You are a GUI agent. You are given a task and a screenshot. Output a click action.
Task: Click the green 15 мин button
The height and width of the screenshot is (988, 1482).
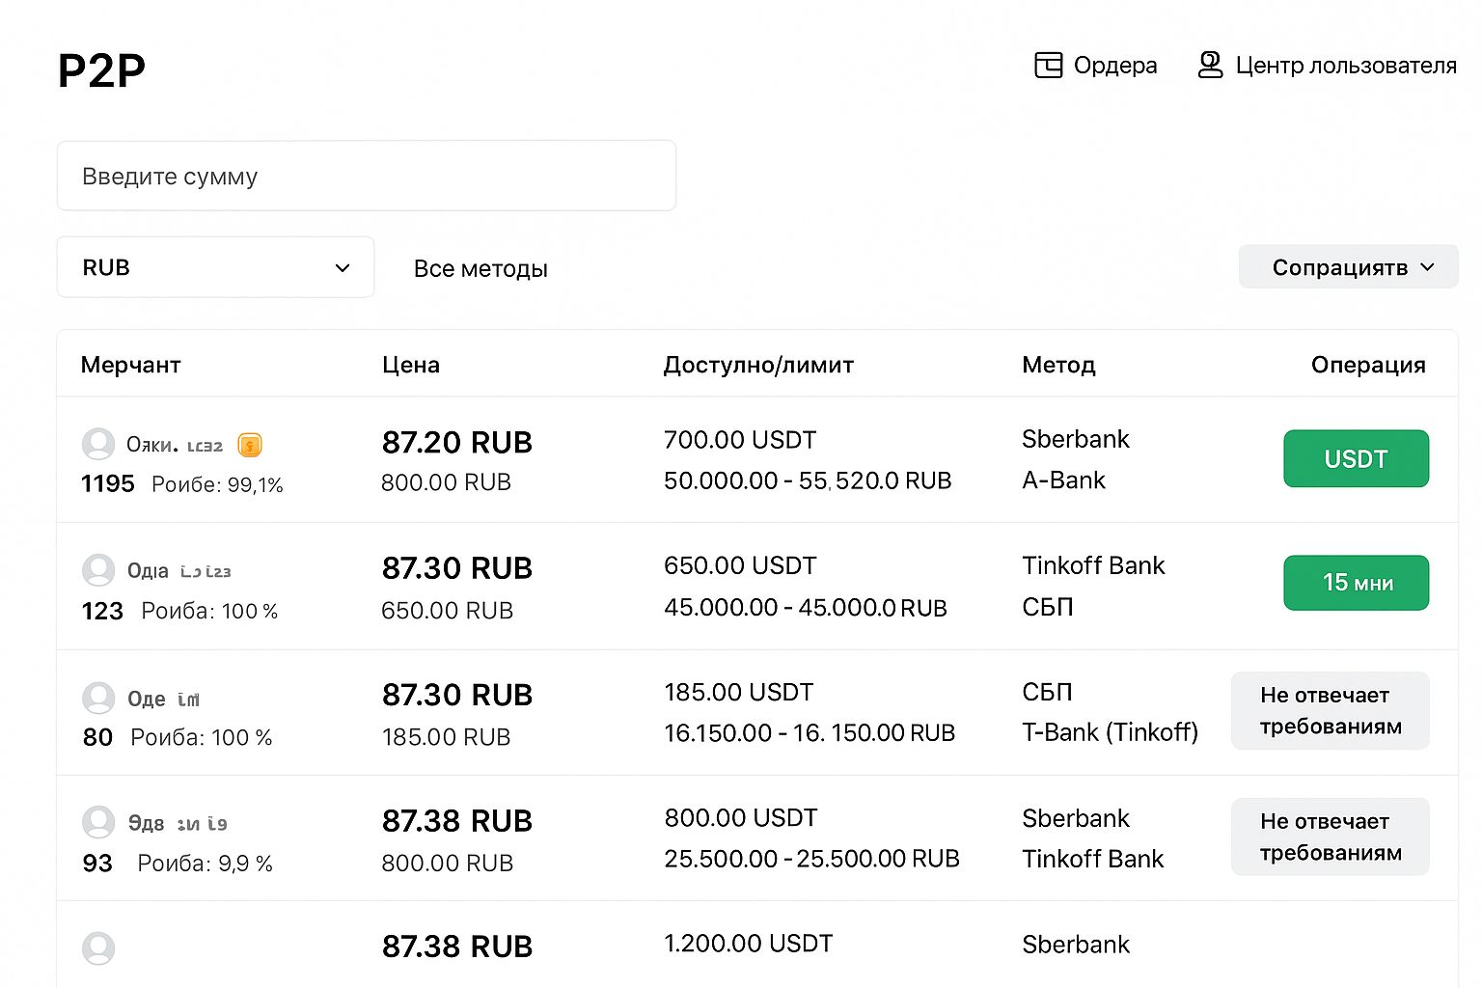(x=1356, y=583)
